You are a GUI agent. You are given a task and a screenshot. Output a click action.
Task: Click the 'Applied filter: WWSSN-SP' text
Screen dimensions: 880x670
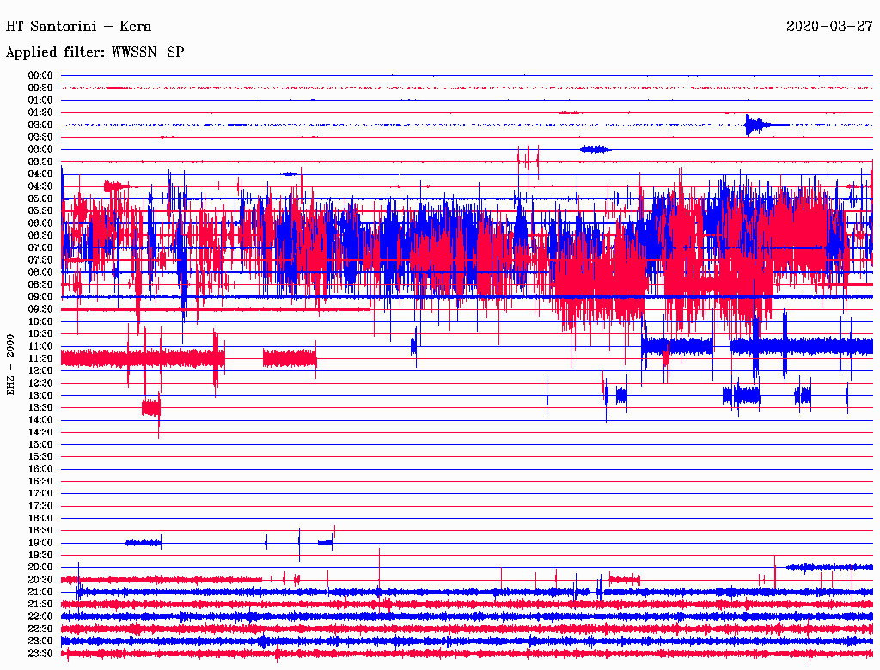point(95,52)
